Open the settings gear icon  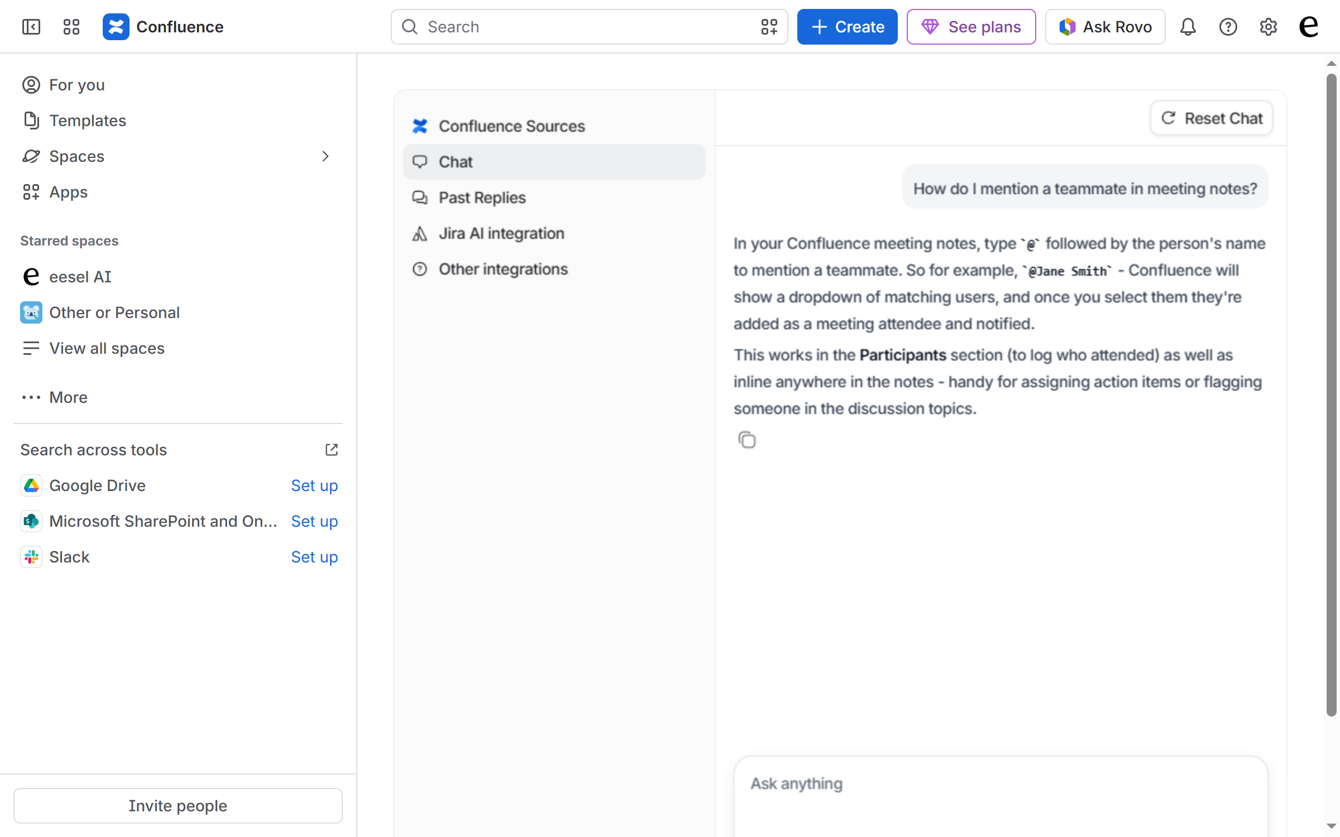[x=1269, y=27]
